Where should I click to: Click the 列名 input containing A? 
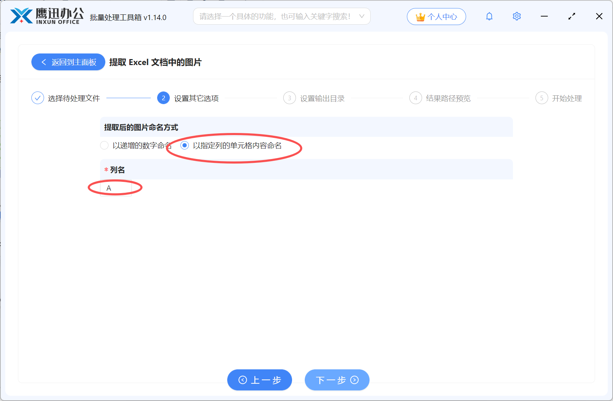pyautogui.click(x=116, y=187)
